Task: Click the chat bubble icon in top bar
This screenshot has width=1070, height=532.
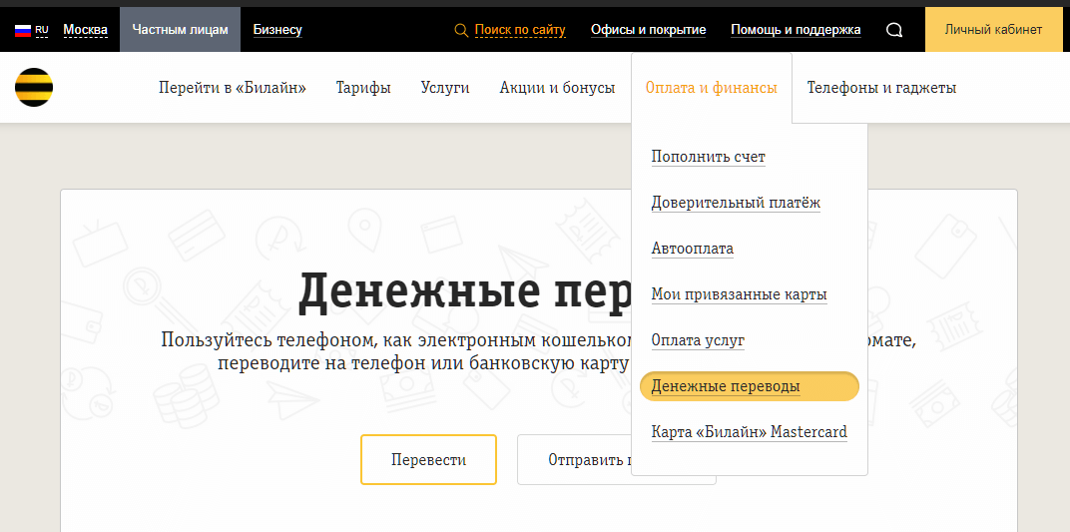Action: pyautogui.click(x=894, y=30)
